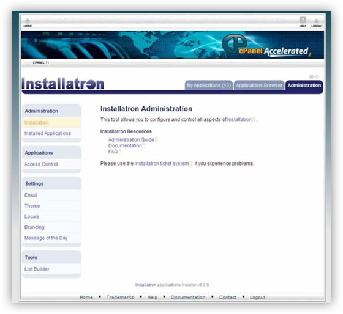Click the Administration sidebar section header
The width and height of the screenshot is (343, 314).
coord(51,111)
